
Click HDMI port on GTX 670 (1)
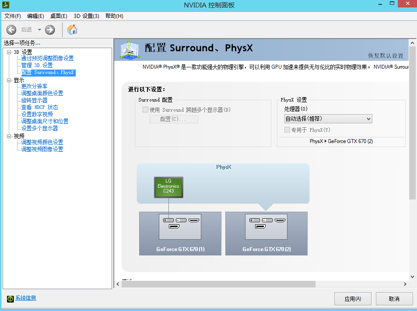193,220
